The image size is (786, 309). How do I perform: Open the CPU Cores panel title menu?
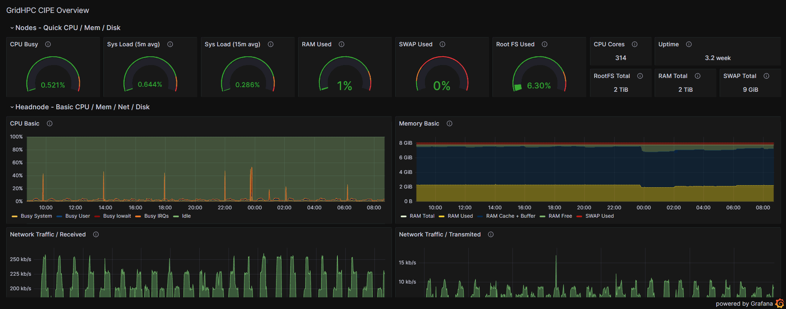609,44
